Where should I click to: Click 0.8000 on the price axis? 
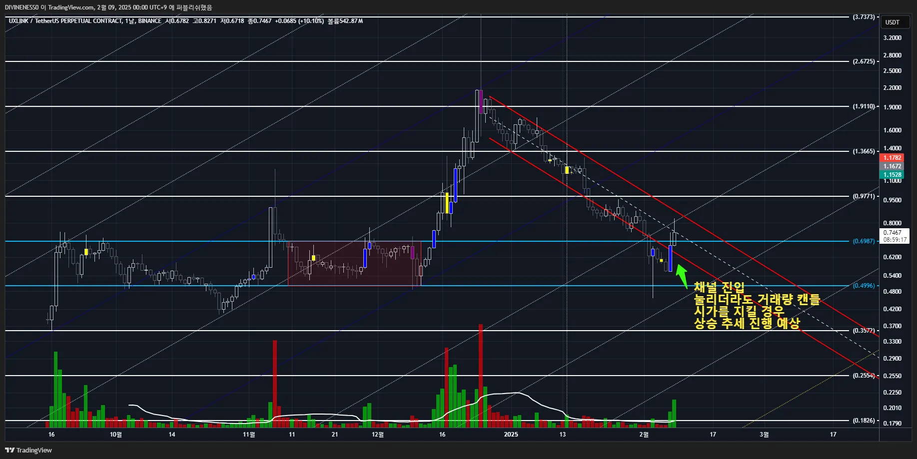(x=892, y=223)
